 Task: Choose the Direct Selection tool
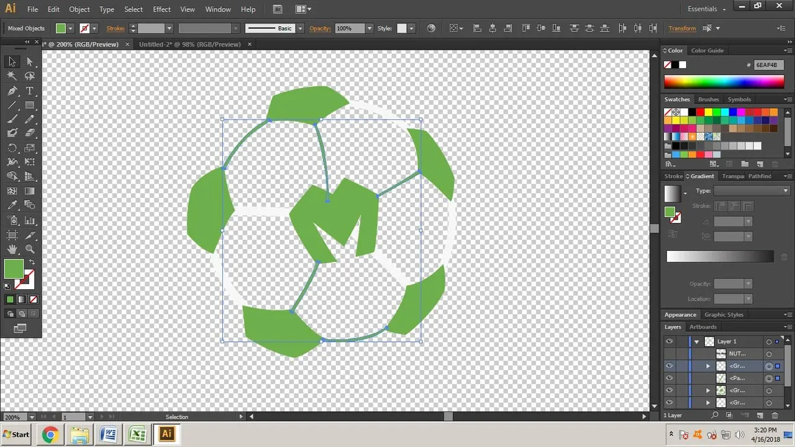pos(29,61)
